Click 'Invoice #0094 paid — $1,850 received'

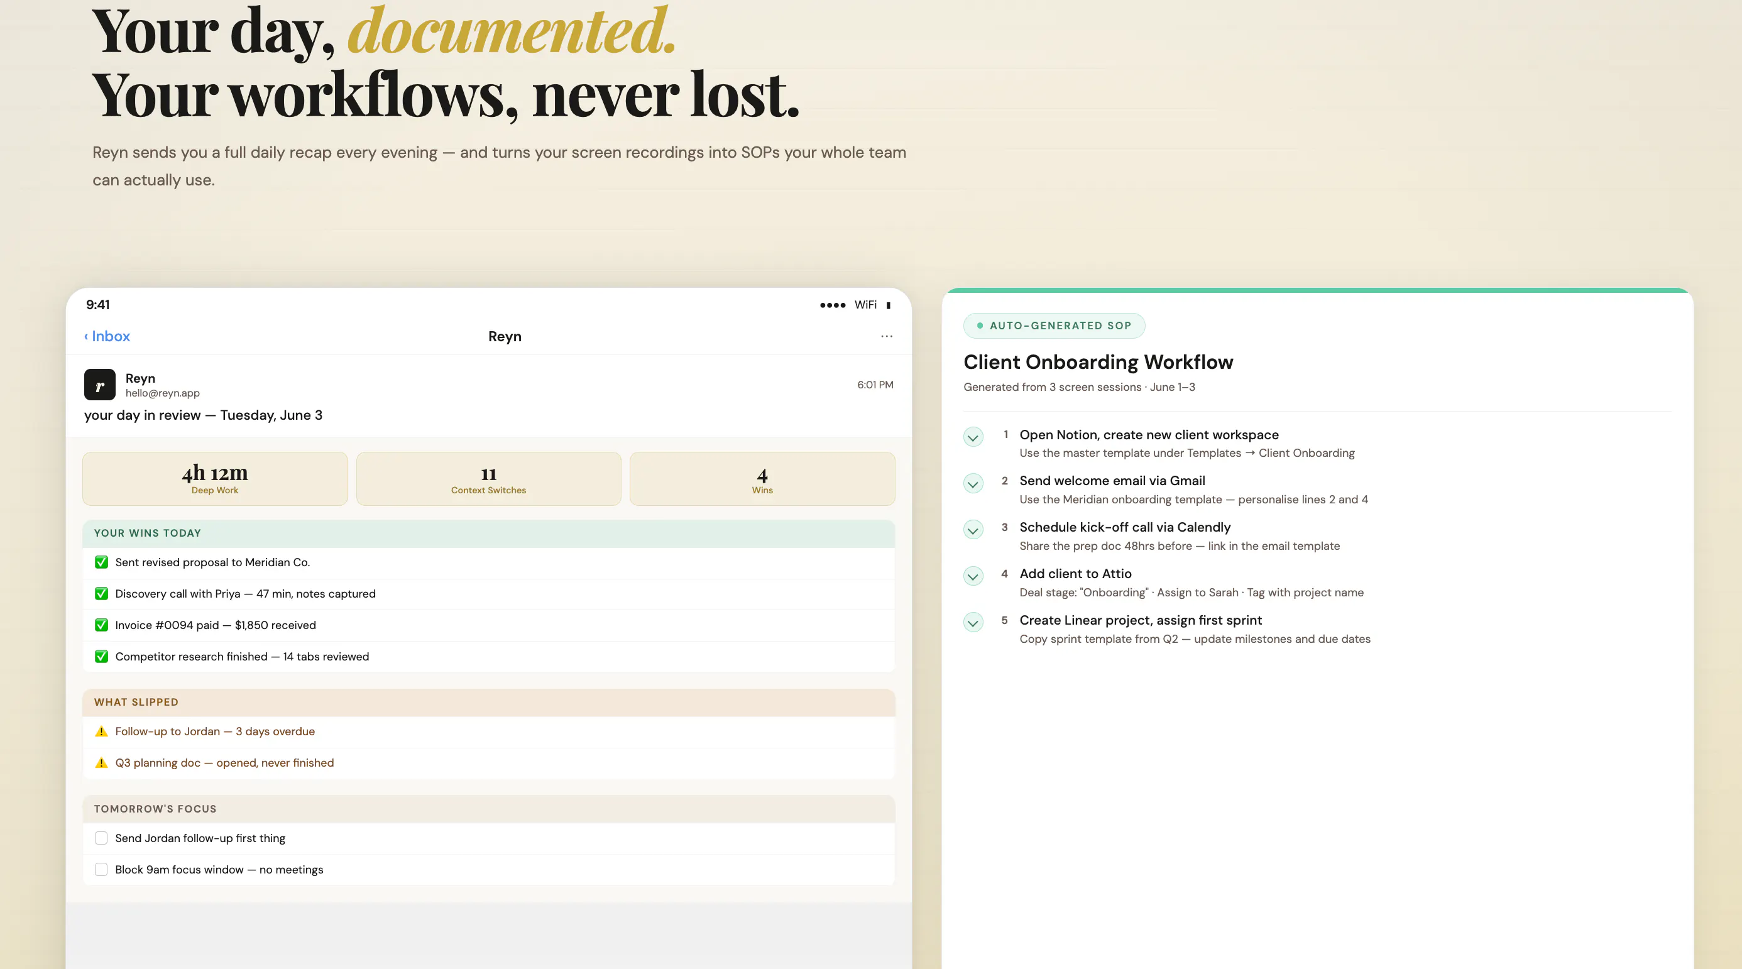216,625
